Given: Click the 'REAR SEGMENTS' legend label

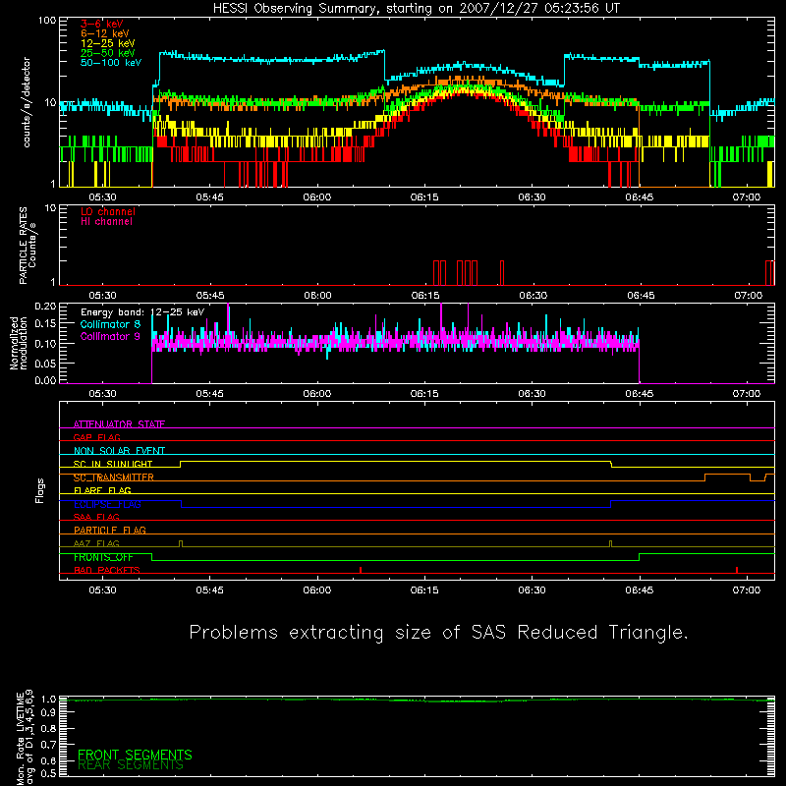Looking at the screenshot, I should [x=131, y=765].
